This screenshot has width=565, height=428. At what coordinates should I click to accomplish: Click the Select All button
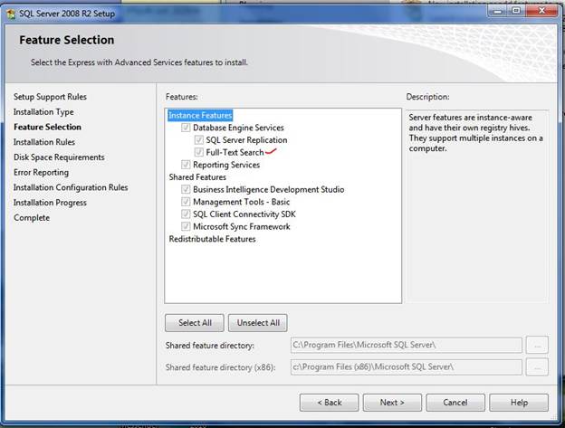pos(195,322)
